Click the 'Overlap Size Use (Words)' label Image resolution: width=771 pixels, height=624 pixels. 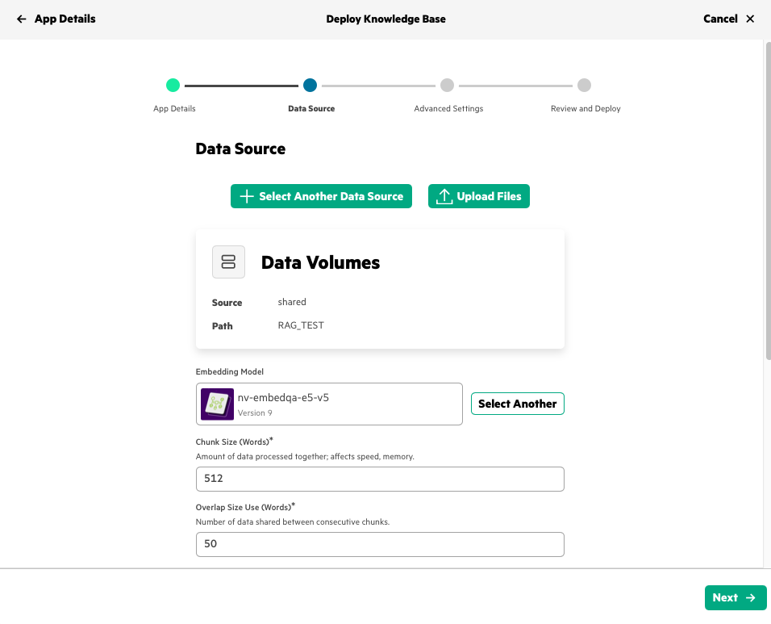pyautogui.click(x=244, y=507)
